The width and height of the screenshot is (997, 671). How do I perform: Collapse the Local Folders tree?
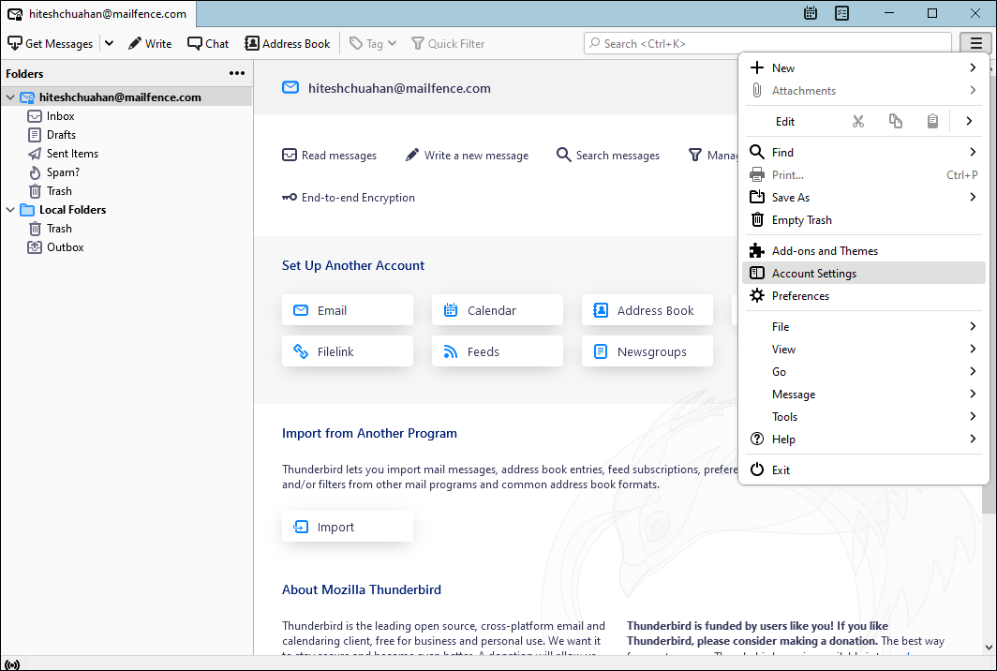click(10, 209)
